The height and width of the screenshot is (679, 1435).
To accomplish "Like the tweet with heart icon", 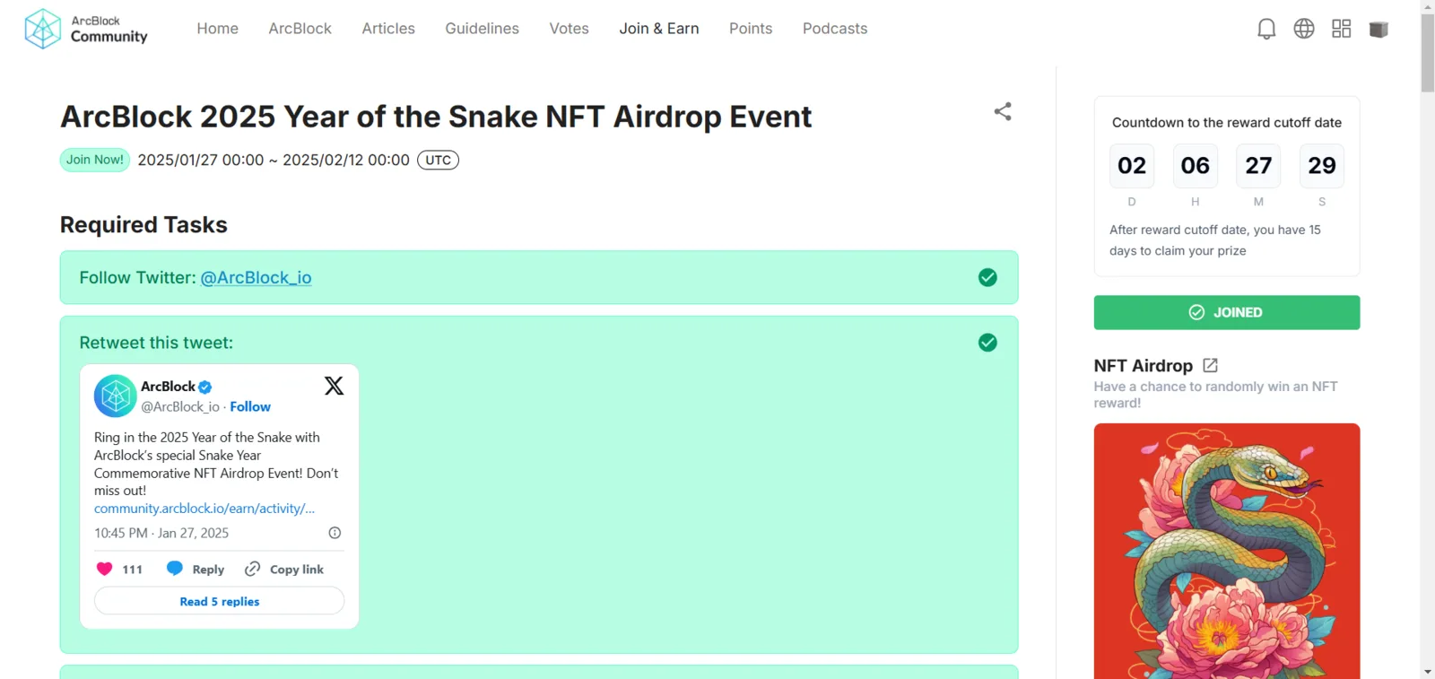I will 105,569.
